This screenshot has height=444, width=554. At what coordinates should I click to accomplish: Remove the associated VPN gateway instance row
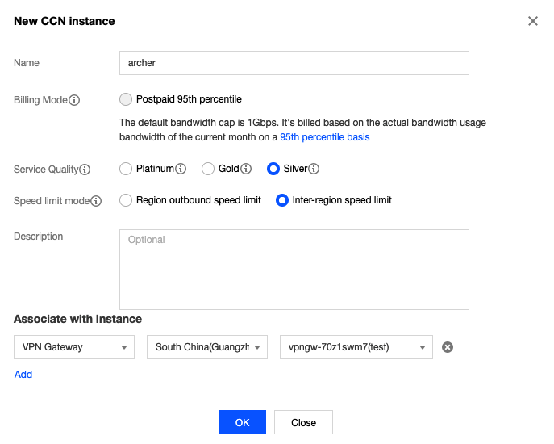tap(448, 347)
